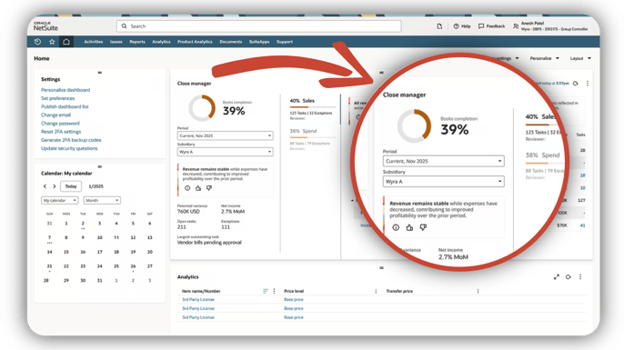Click the calendar Today button
This screenshot has width=624, height=350.
click(71, 186)
